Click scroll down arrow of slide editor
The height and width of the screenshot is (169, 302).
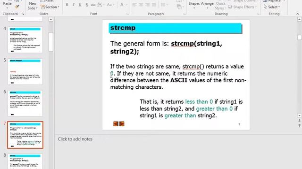pos(299,115)
